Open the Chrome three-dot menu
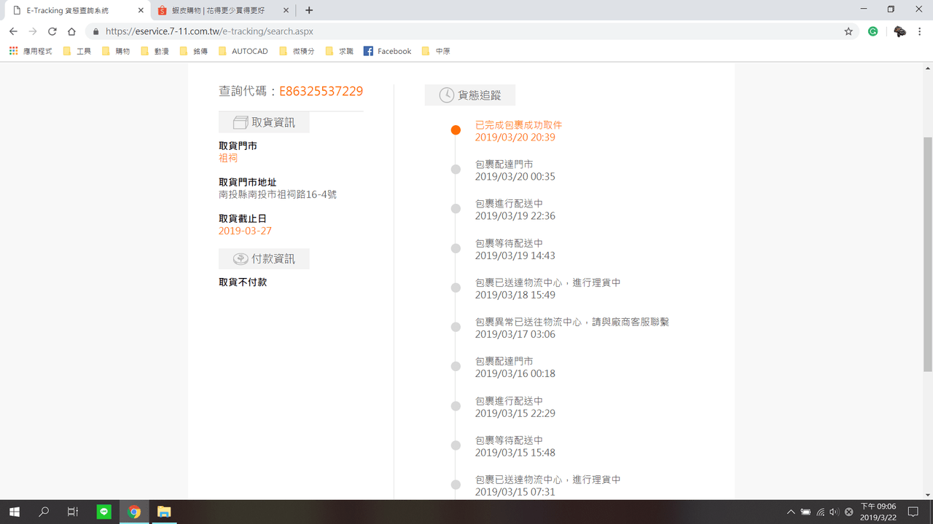933x524 pixels. [921, 31]
